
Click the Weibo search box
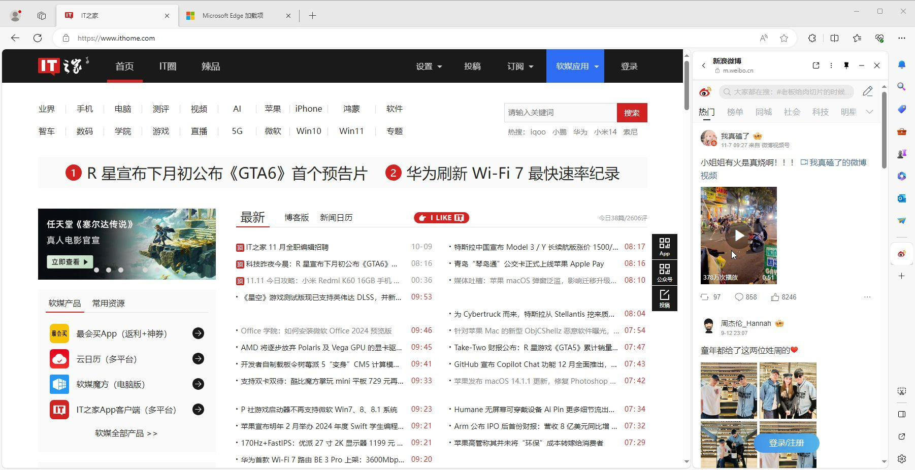(x=786, y=92)
